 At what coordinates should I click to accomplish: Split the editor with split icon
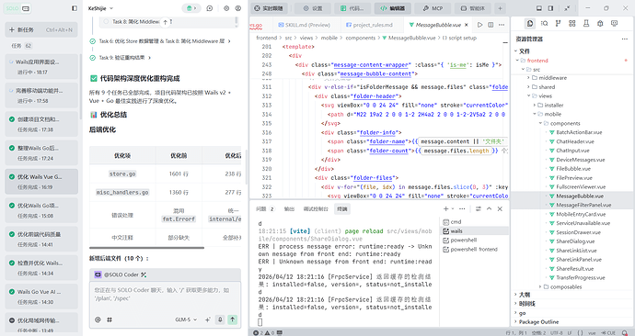tap(491, 25)
